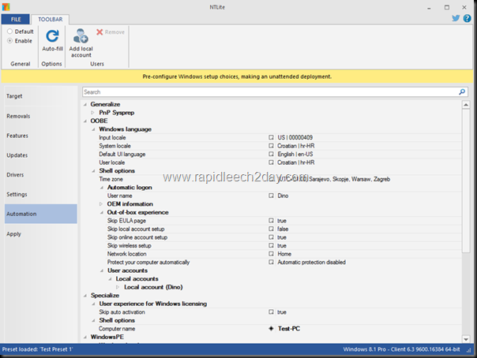Viewport: 477px width, 358px height.
Task: Click the 'US | 00000409' input locale value
Action: [295, 137]
